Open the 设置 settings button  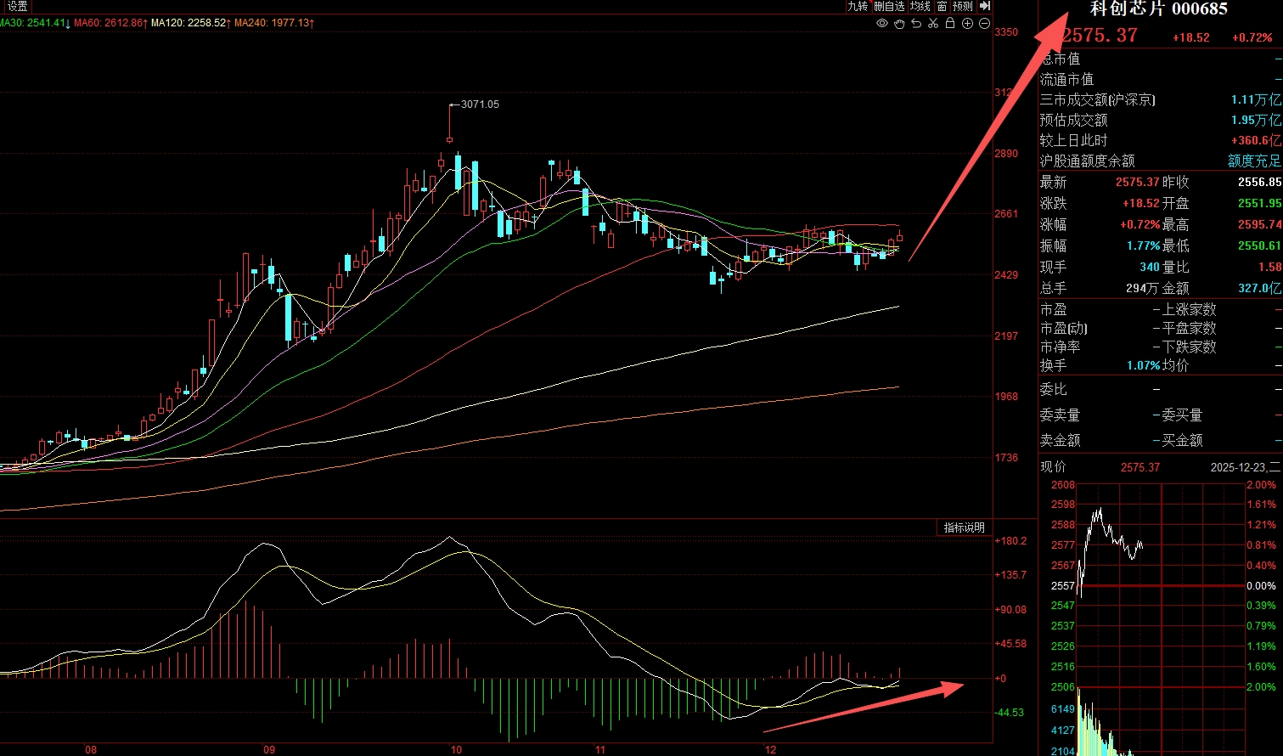pos(17,6)
